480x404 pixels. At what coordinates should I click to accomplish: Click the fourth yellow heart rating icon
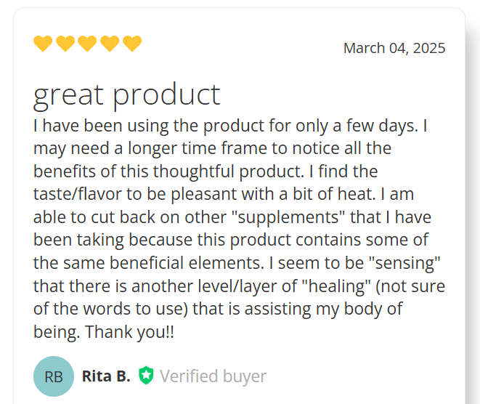(x=110, y=44)
